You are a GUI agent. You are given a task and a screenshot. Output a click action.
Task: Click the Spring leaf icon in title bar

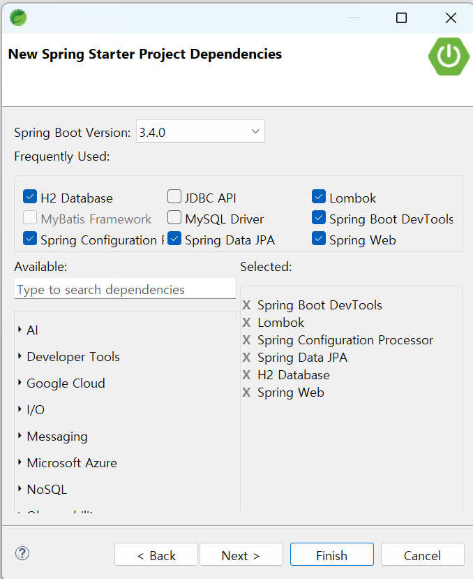(x=17, y=17)
